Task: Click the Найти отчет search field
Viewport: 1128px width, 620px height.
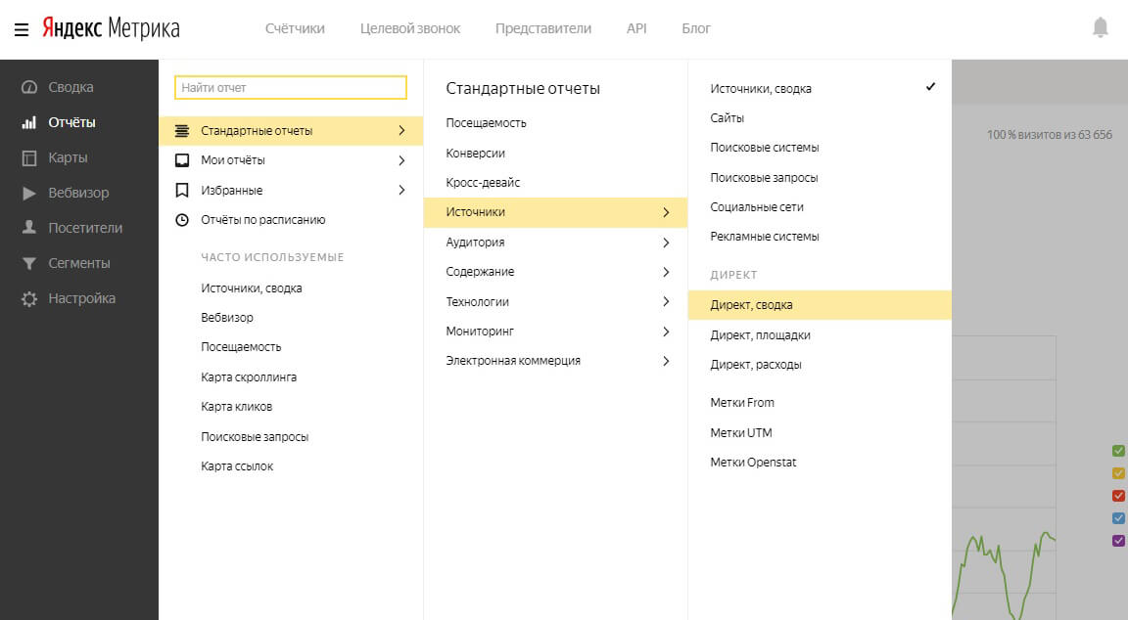Action: click(290, 88)
